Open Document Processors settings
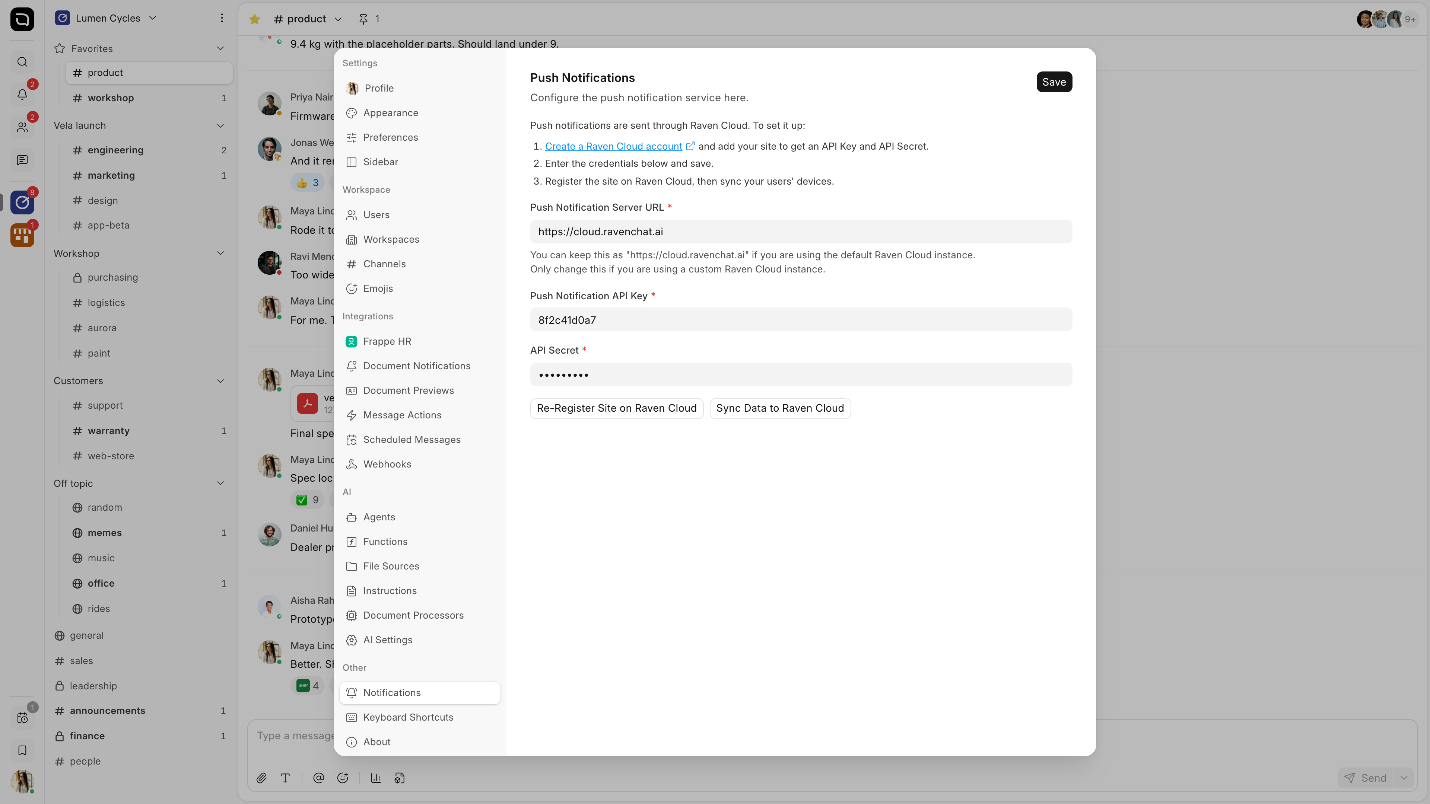 tap(420, 615)
